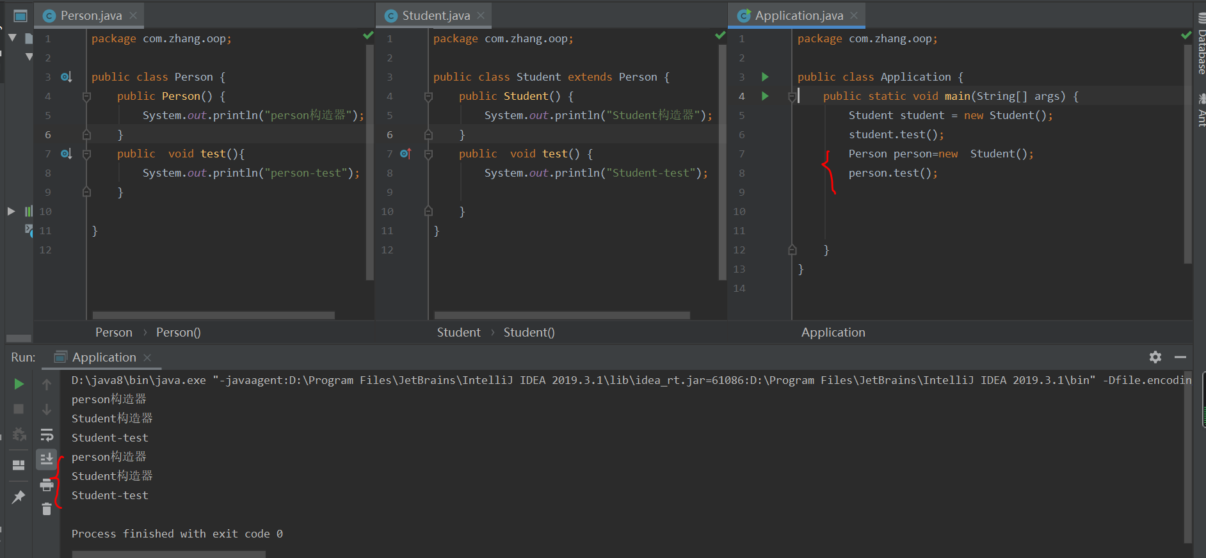Click horizontal scrollbar in Person.java editor
The height and width of the screenshot is (558, 1206).
click(x=214, y=315)
